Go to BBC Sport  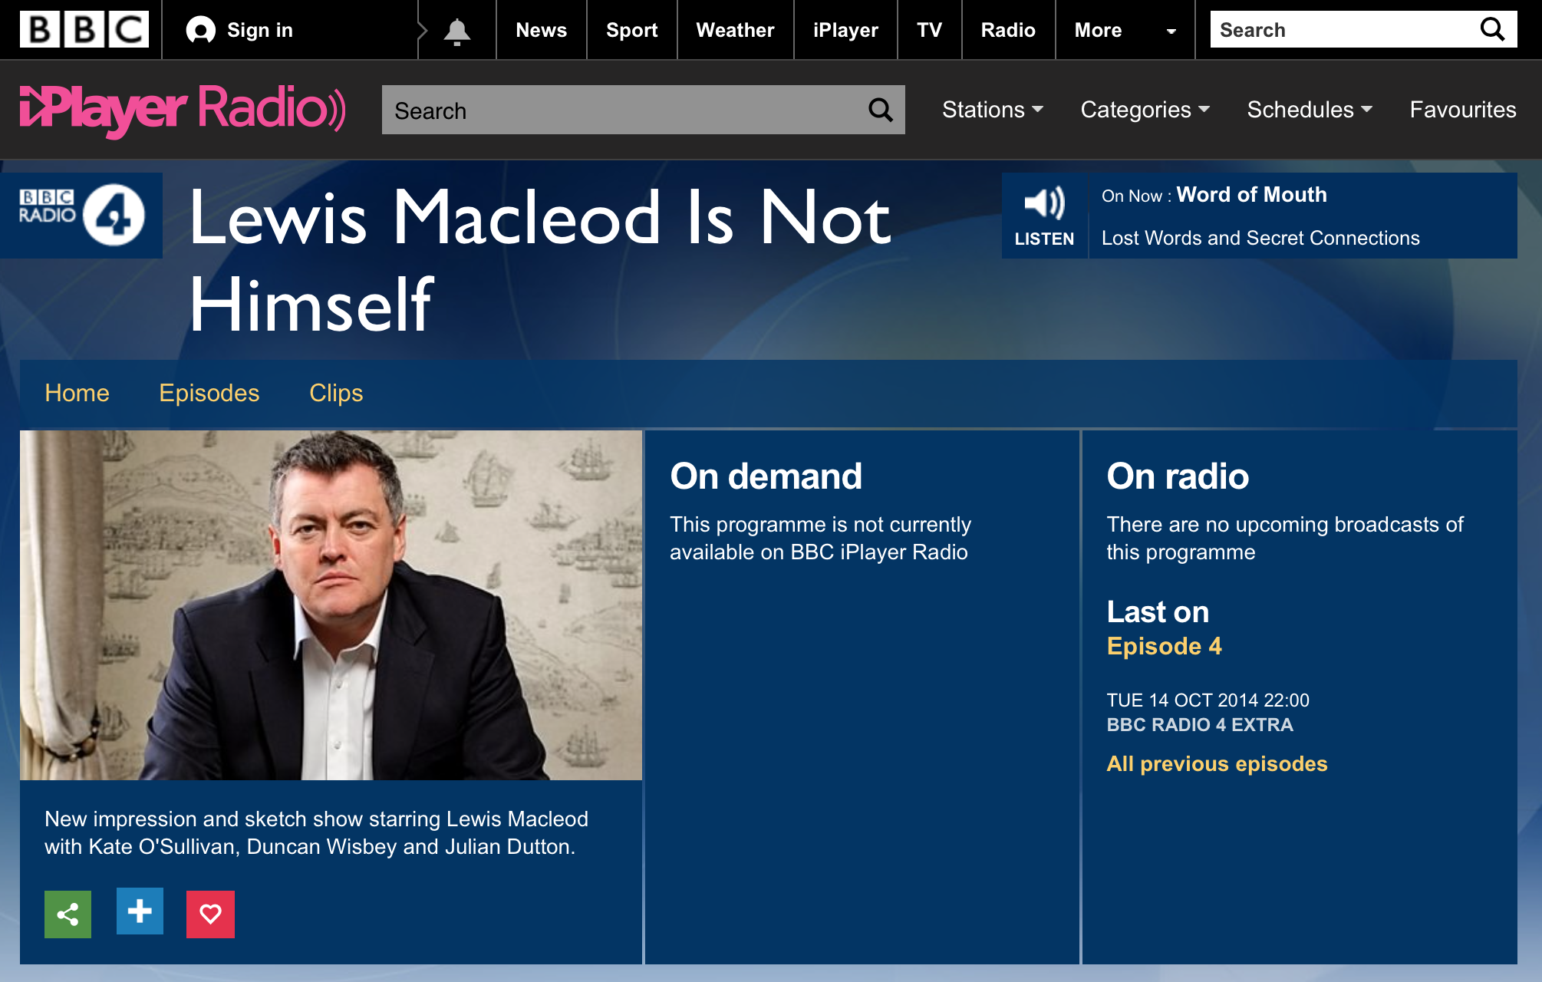(x=632, y=30)
